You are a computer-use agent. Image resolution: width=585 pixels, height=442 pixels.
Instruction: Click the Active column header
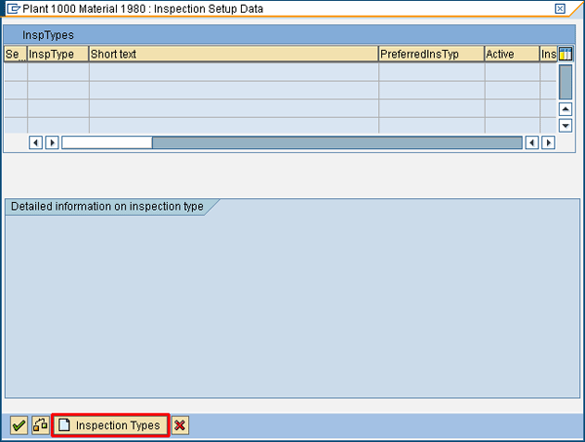coord(512,55)
